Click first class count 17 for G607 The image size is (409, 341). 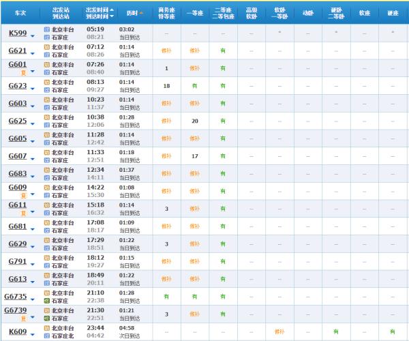click(195, 156)
